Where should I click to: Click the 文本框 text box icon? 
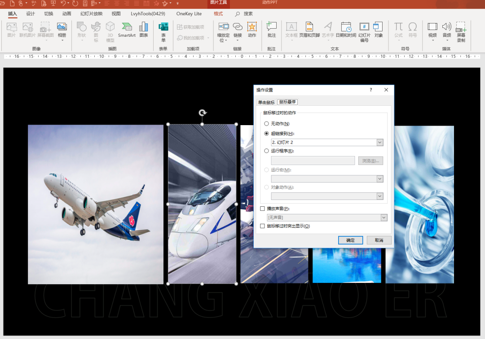pos(291,27)
